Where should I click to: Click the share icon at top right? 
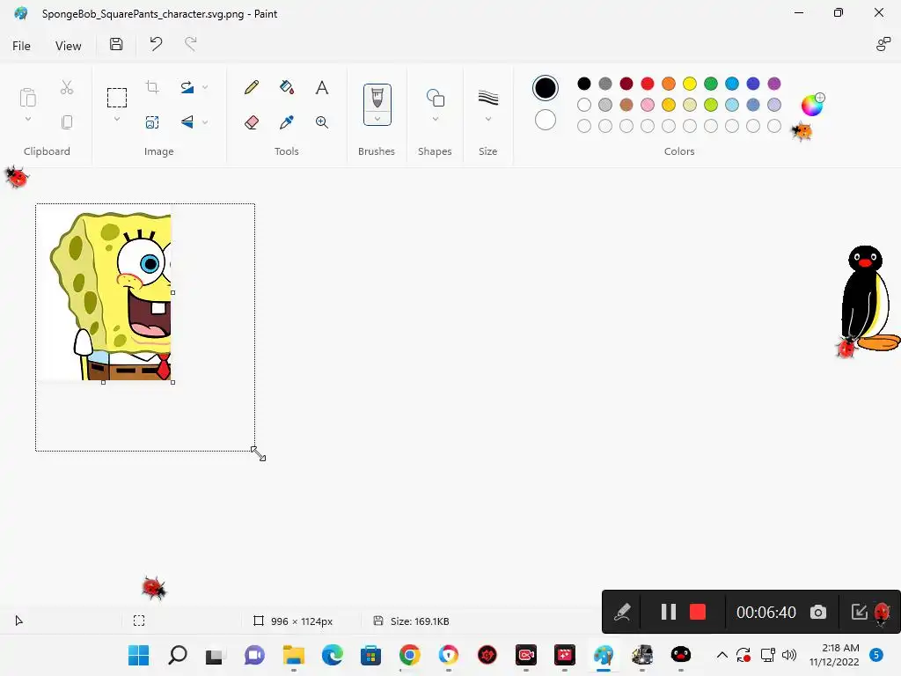tap(883, 44)
